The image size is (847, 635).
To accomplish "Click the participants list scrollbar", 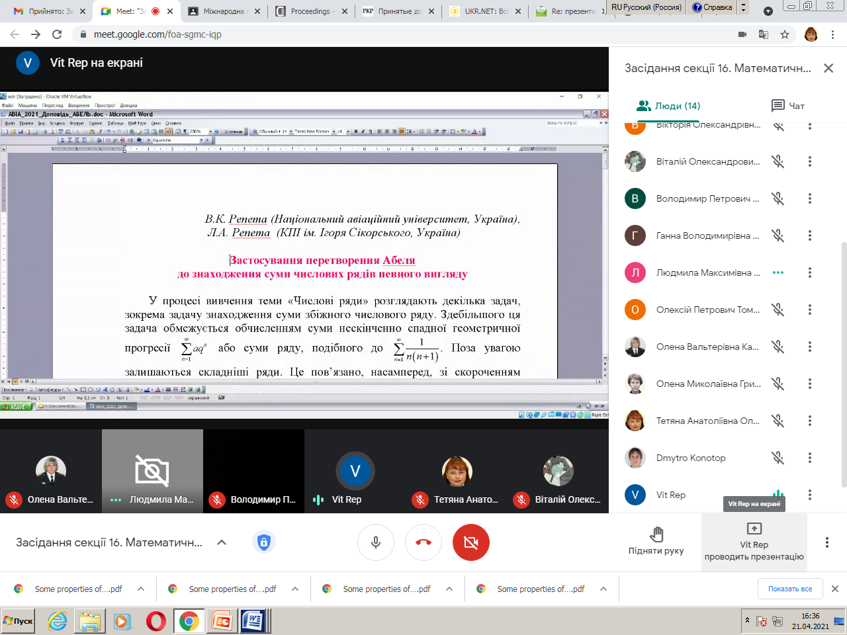I will [843, 364].
